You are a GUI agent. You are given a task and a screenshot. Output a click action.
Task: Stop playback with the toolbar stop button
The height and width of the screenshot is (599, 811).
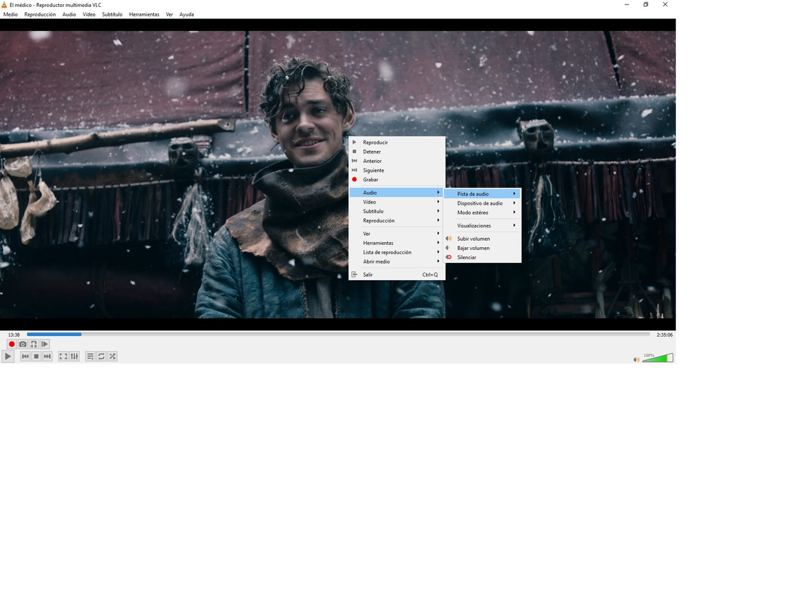(x=36, y=356)
